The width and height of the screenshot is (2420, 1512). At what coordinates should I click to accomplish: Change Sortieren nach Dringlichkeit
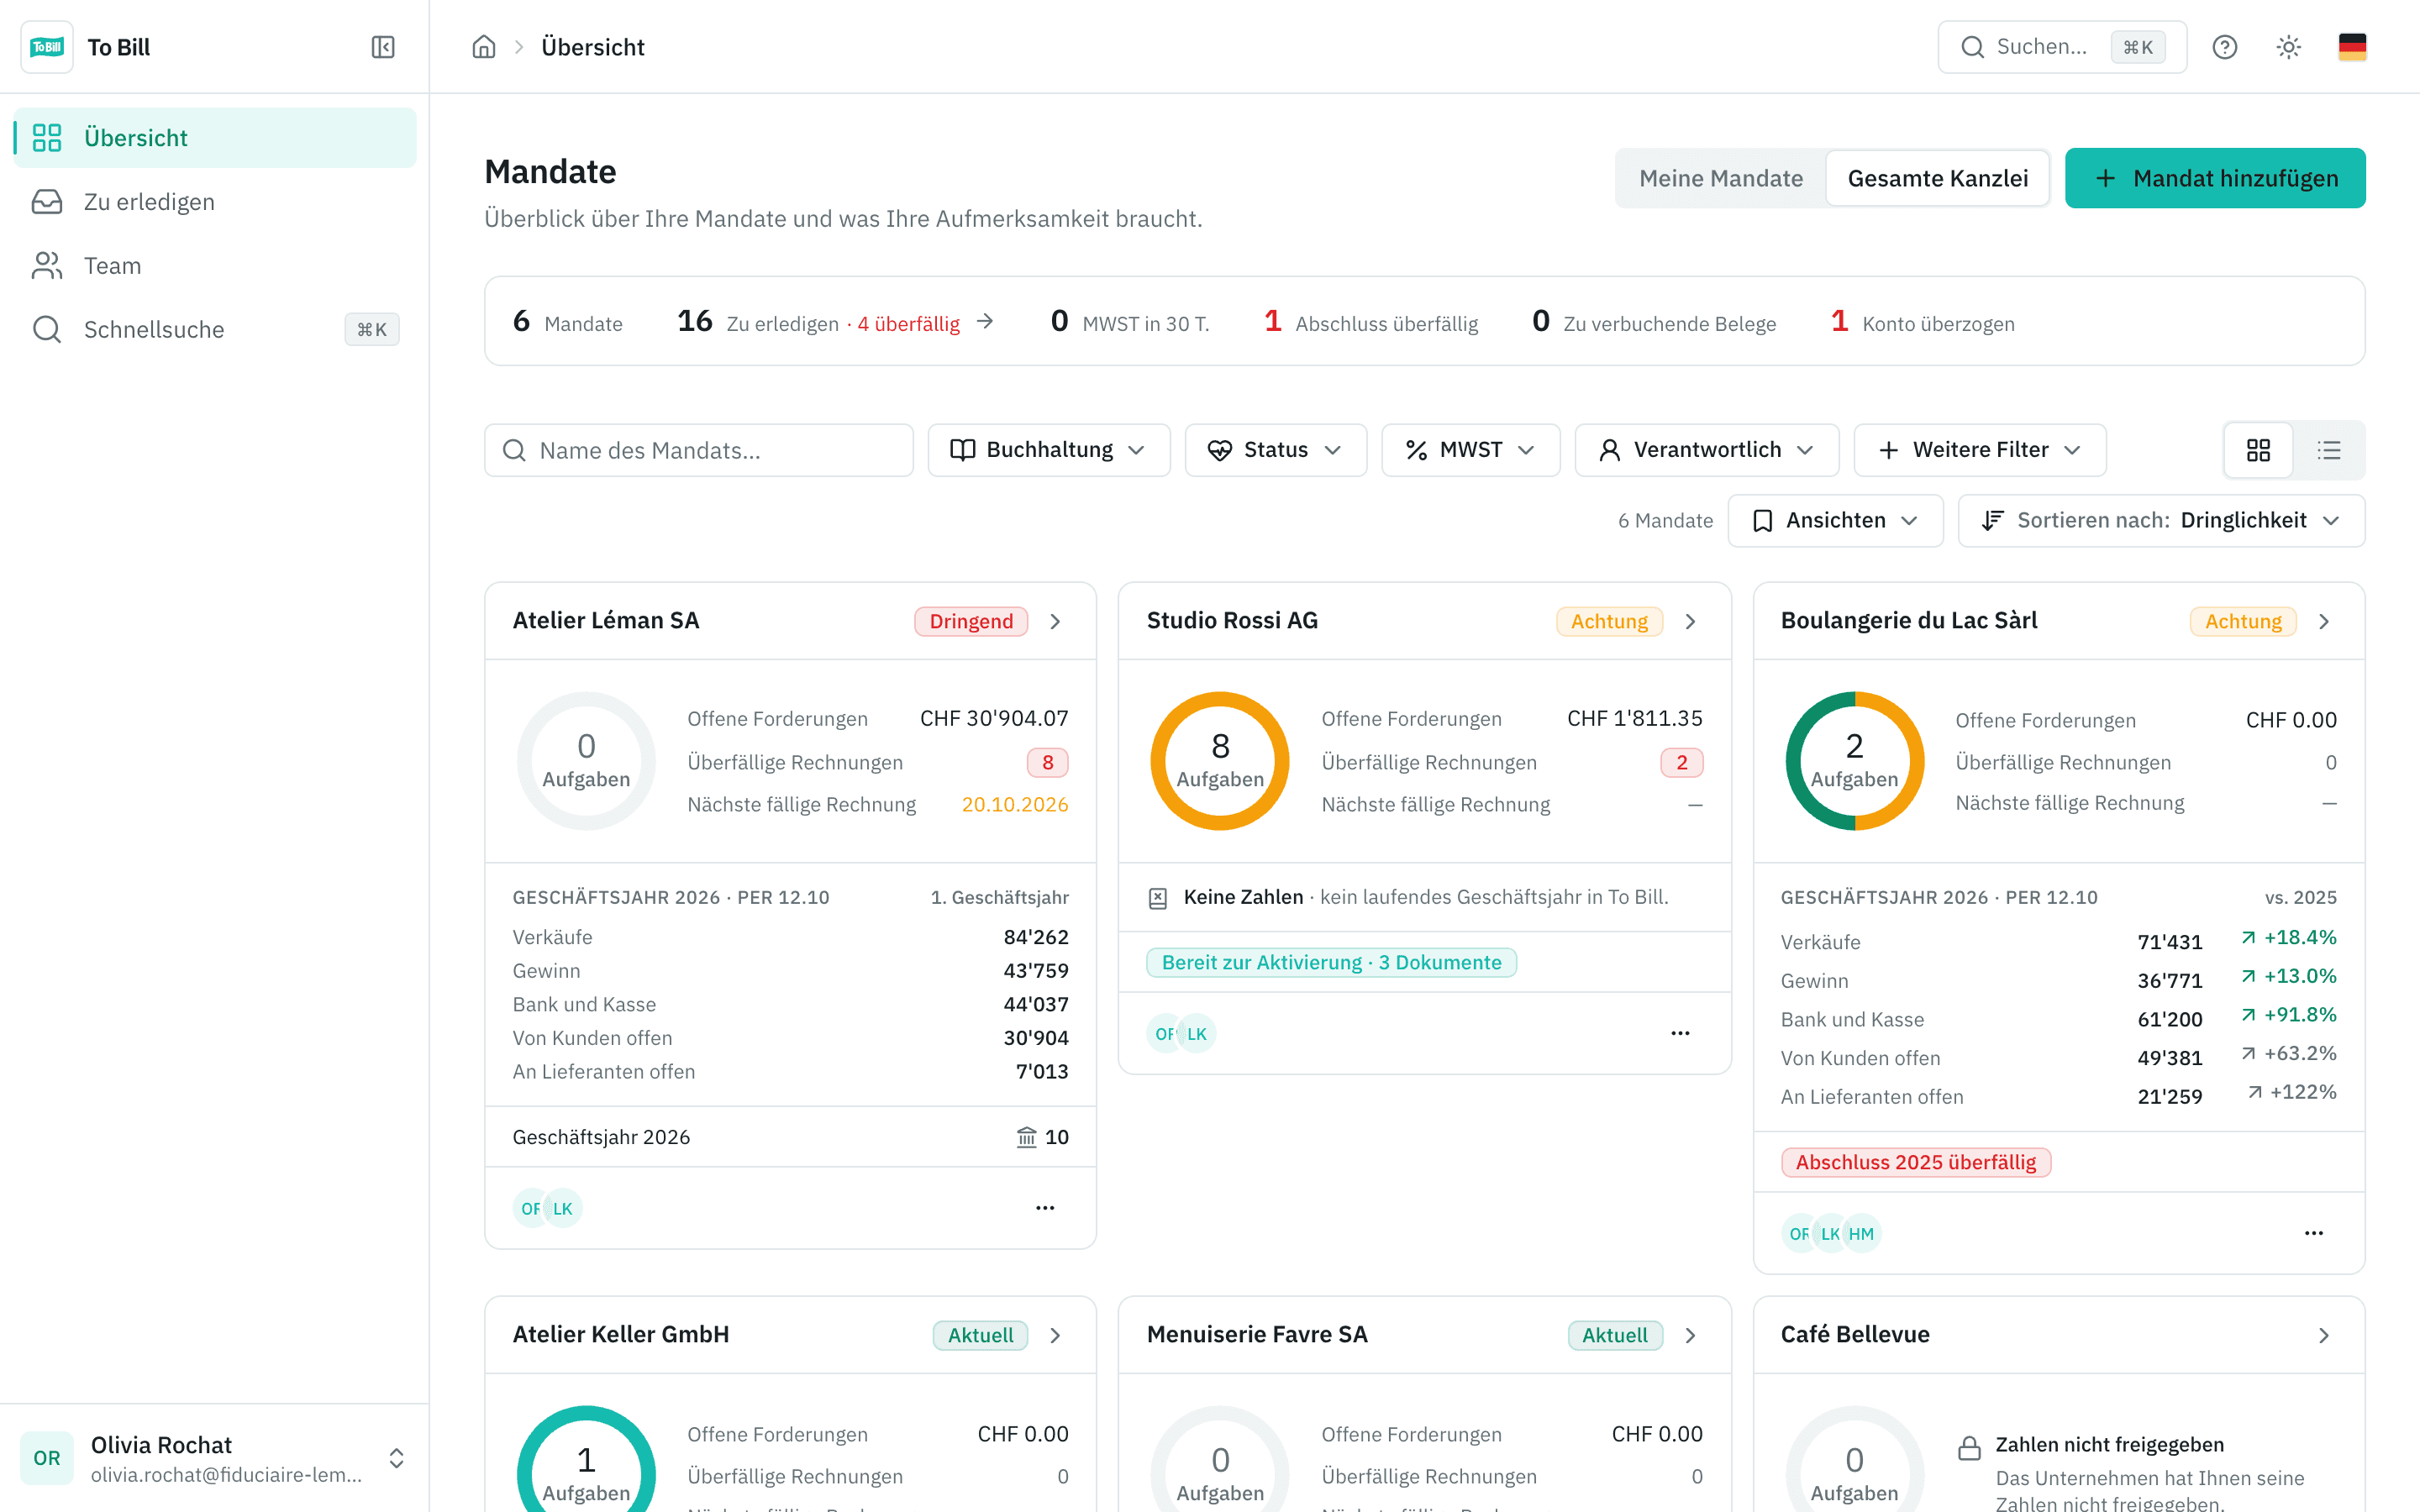click(x=2160, y=521)
